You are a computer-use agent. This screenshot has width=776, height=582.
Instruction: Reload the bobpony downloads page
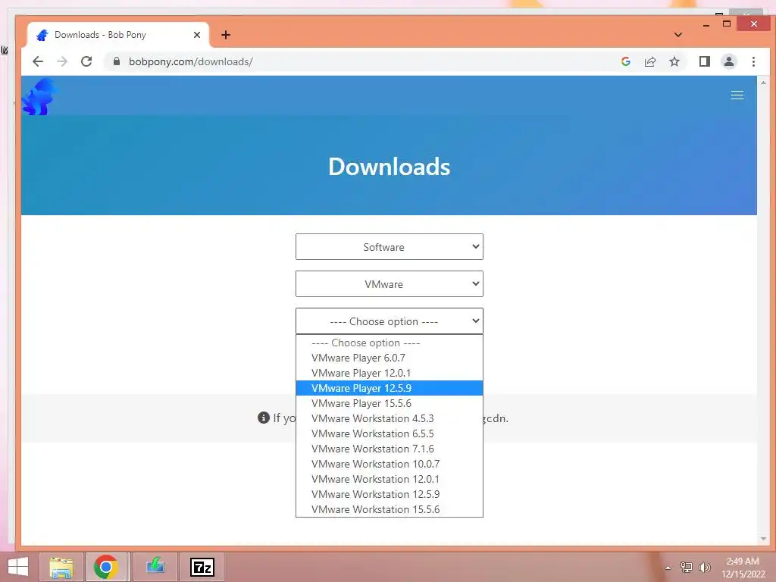pyautogui.click(x=86, y=61)
